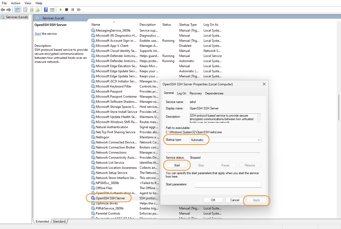The width and height of the screenshot is (341, 229).
Task: Open the Action menu
Action: click(x=16, y=3)
